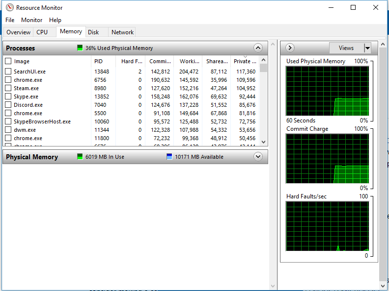Viewport: 389px width, 291px height.
Task: Click the 36% Used Physical Memory label
Action: (x=119, y=48)
